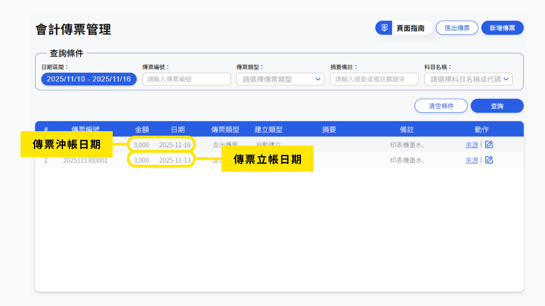
Task: Click the 建立類型 column header
Action: point(269,129)
